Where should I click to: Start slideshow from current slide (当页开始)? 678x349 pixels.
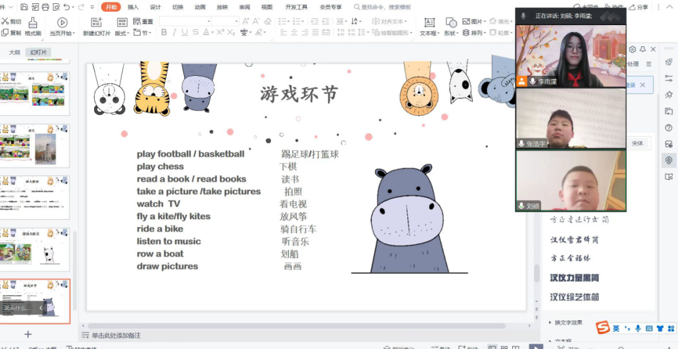tap(62, 26)
